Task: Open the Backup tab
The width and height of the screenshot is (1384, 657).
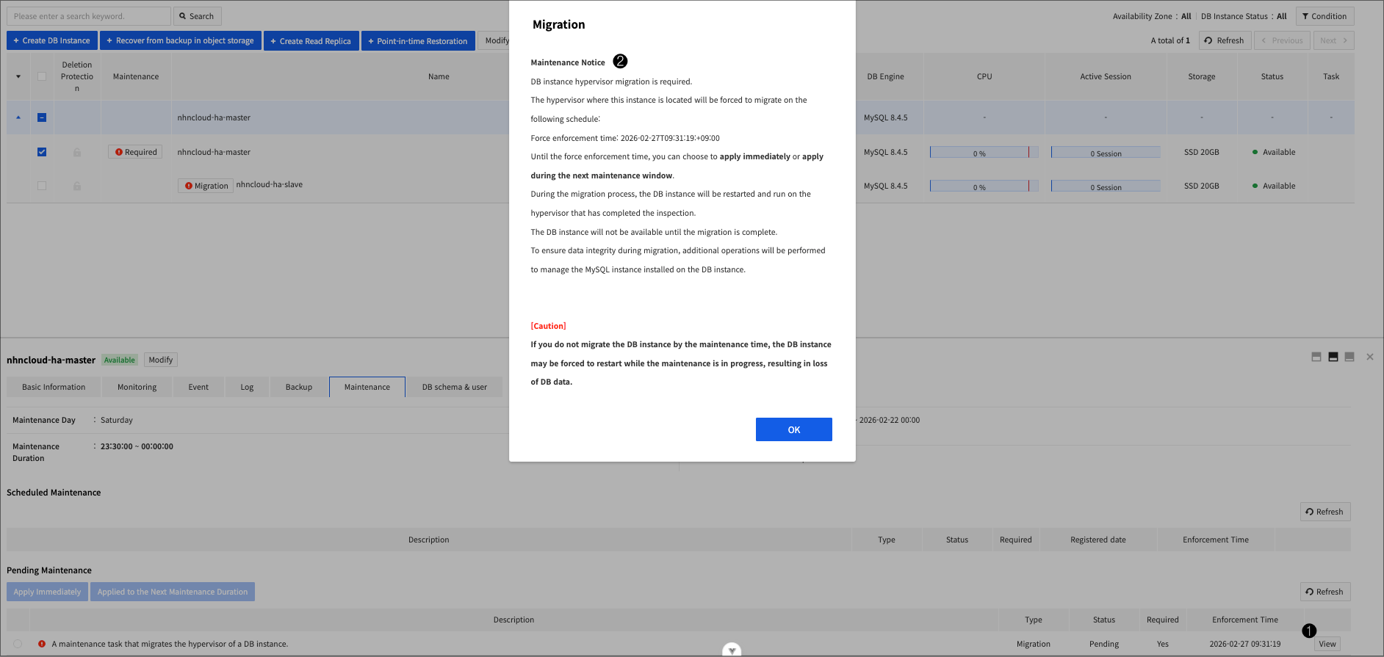Action: [299, 387]
